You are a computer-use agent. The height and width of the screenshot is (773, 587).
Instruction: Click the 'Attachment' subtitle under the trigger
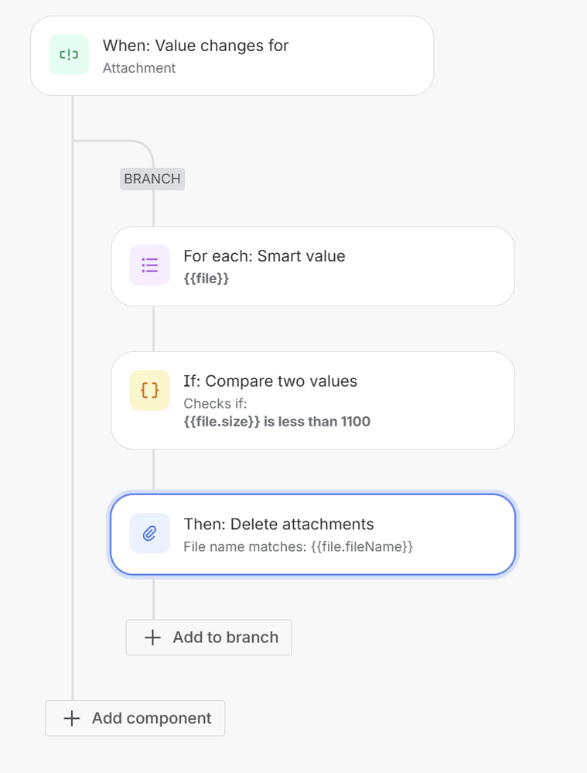point(139,68)
